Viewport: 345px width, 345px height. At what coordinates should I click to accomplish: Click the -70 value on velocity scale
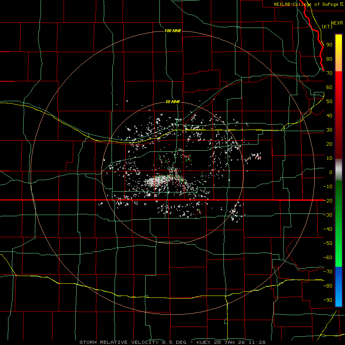tap(328, 272)
